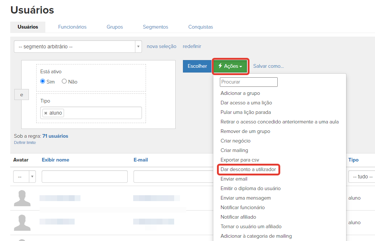Click the second row's aluno type cell
Viewport: 375px width, 241px height.
(x=355, y=223)
